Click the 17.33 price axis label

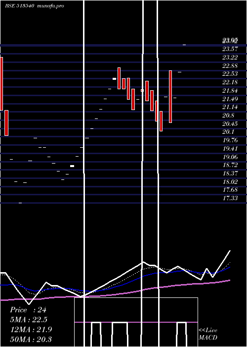coord(230,198)
